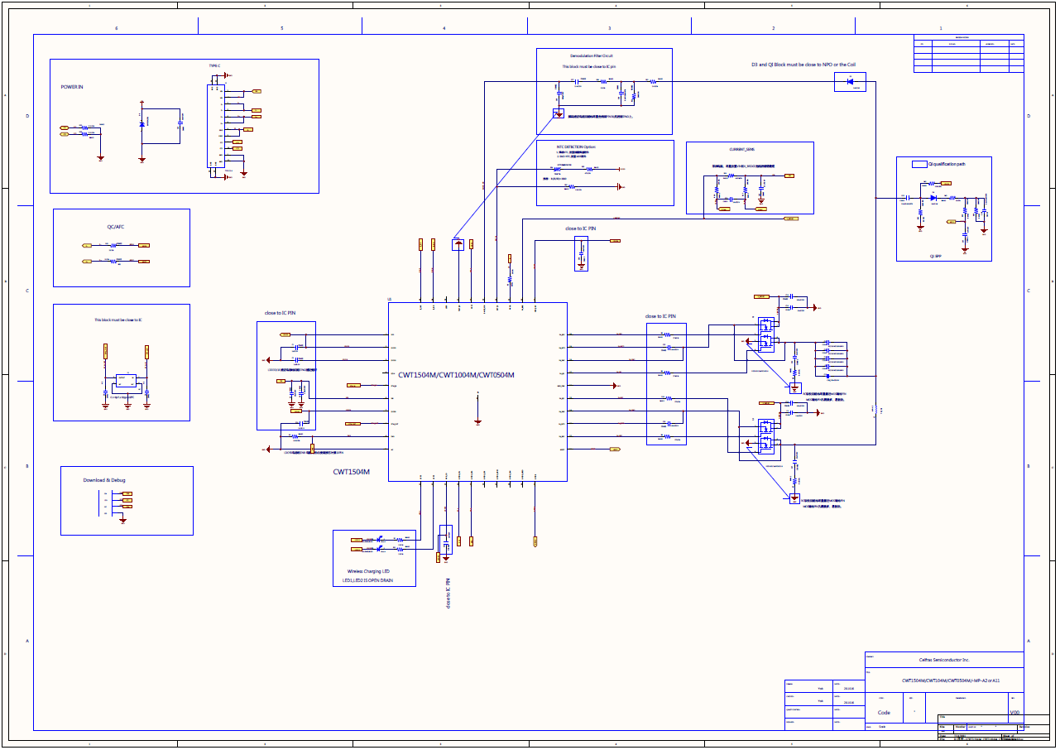Screen dimensions: 1060x750
Task: Click "Celfras Semiconductor Inc." in title block
Action: tap(944, 660)
